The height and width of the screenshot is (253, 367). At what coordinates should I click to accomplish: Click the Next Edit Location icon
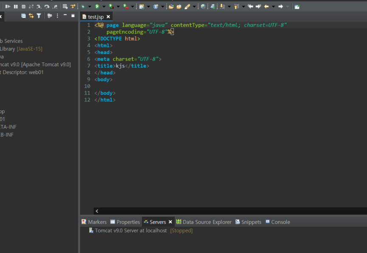tap(258, 6)
